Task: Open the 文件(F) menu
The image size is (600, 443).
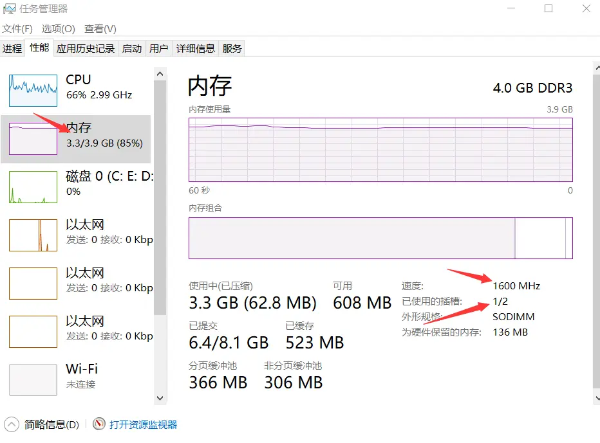Action: click(x=17, y=29)
